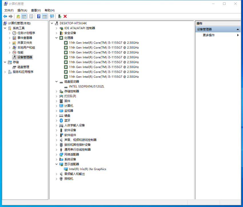Click the network icon beside 网络适配器
Viewport: 243px width, 207px height.
(61, 154)
